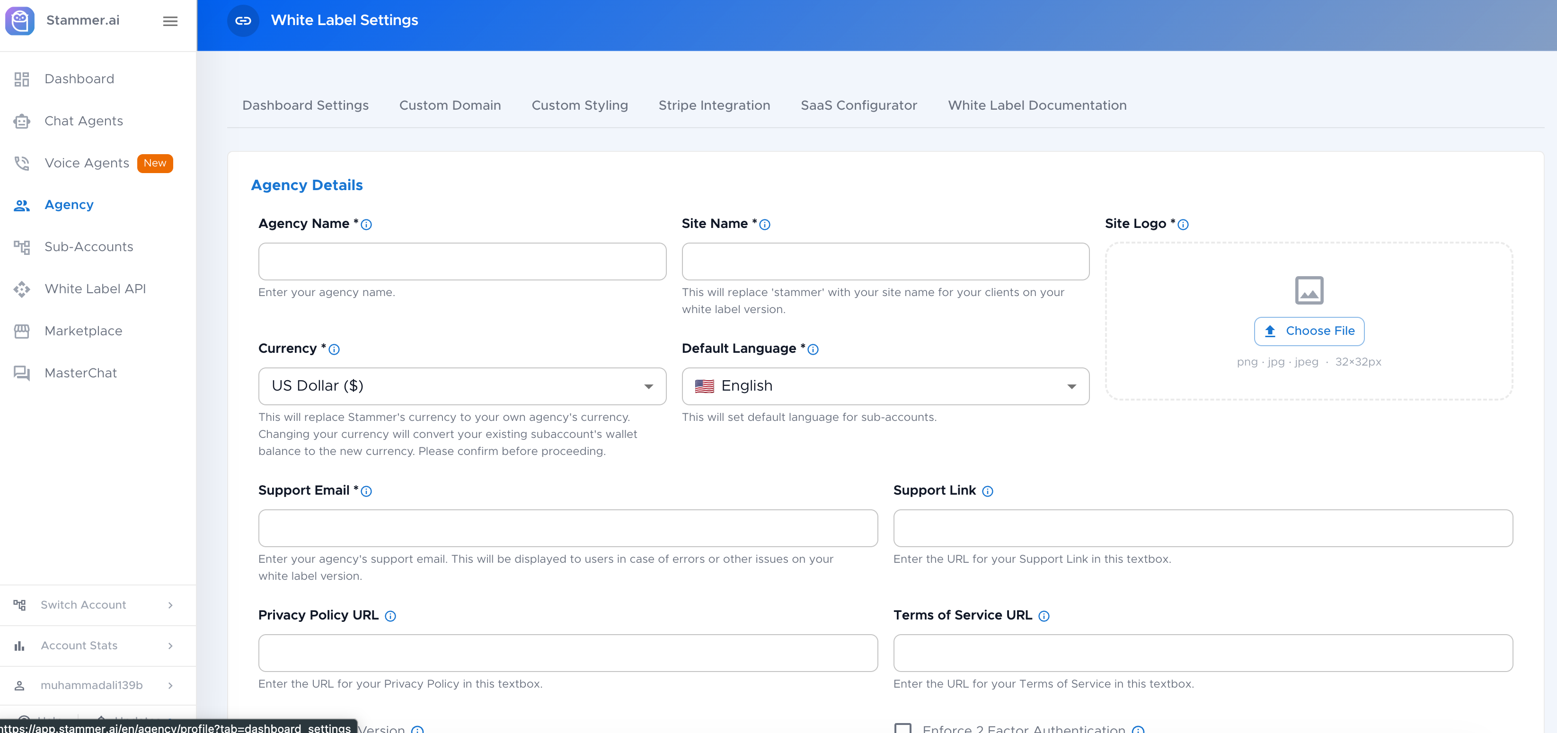Show info for Default Language field
The height and width of the screenshot is (733, 1557).
pos(813,349)
